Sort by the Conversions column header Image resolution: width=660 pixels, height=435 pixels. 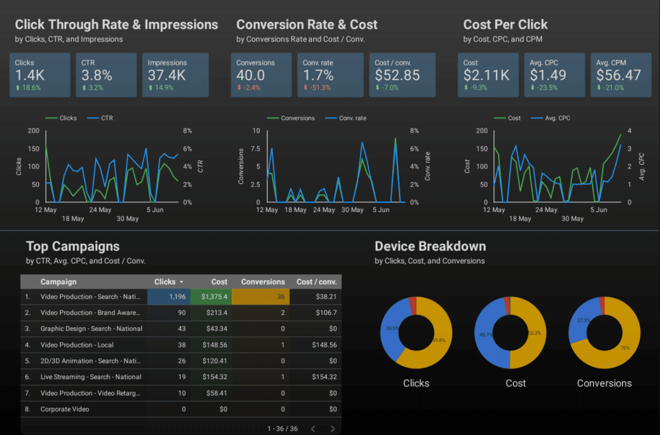point(263,282)
